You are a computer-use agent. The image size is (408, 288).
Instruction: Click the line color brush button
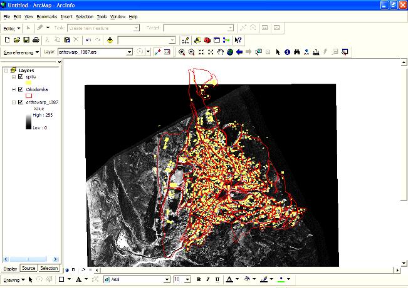tap(264, 279)
